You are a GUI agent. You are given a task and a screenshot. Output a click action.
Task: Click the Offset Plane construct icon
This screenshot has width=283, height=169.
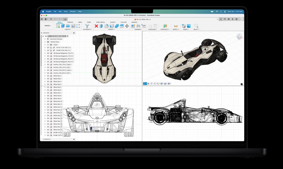click(x=165, y=26)
